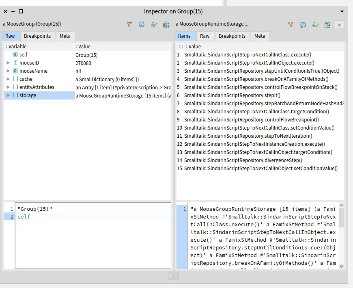The height and width of the screenshot is (288, 353).
Task: Click the sigma icon beside mooseID
Action: point(15,63)
